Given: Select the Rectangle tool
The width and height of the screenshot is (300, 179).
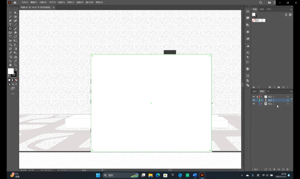Looking at the screenshot, I should pyautogui.click(x=10, y=29).
